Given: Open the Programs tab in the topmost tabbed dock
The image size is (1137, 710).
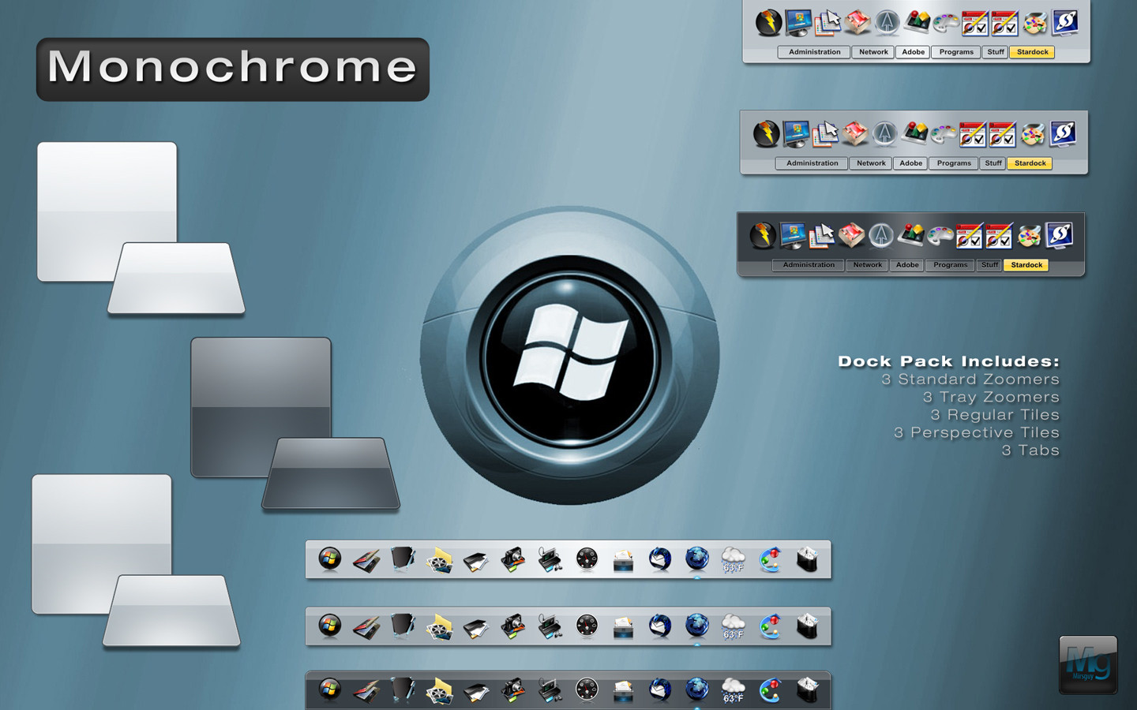Looking at the screenshot, I should pos(956,52).
